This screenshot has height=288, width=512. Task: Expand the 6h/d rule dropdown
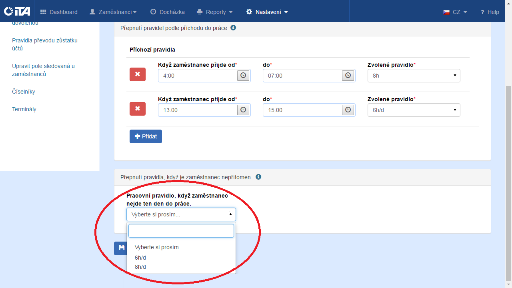[x=414, y=110]
